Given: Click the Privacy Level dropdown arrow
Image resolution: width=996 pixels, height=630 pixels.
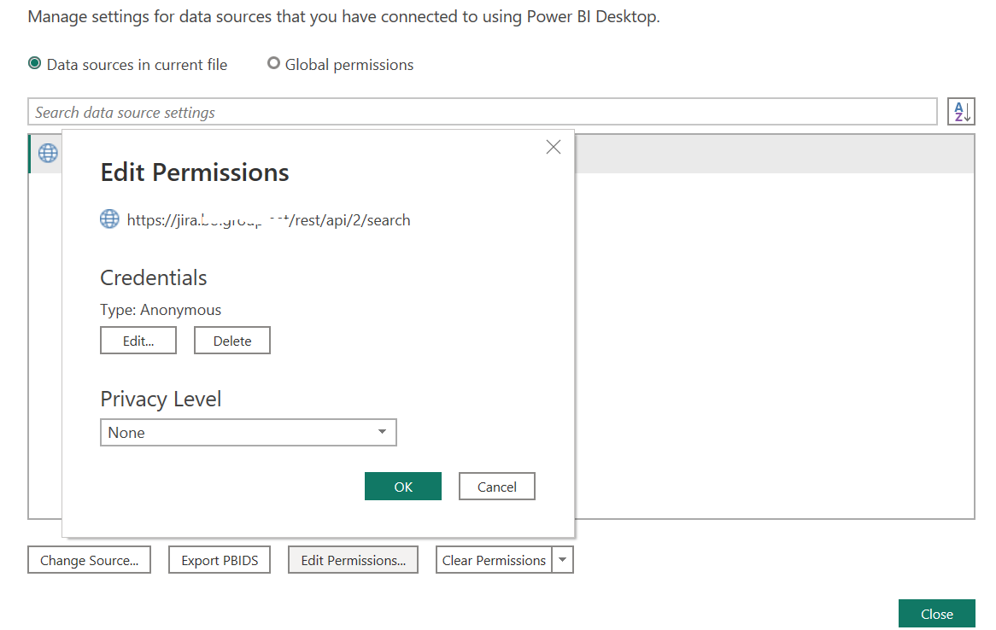Looking at the screenshot, I should click(382, 432).
